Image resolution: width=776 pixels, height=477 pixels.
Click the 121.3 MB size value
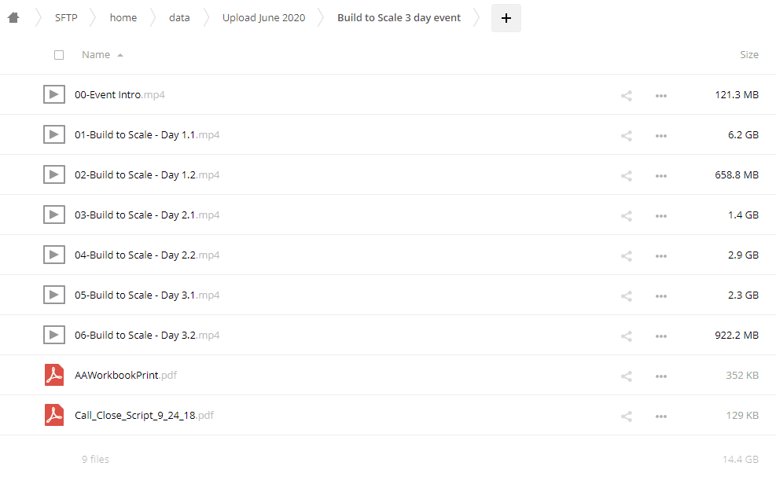pos(737,94)
